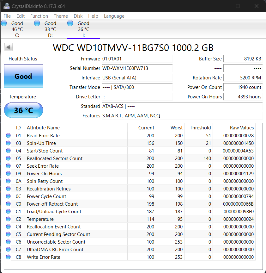This screenshot has width=266, height=273.
Task: Select the I: disk status orb
Action: 70,23
